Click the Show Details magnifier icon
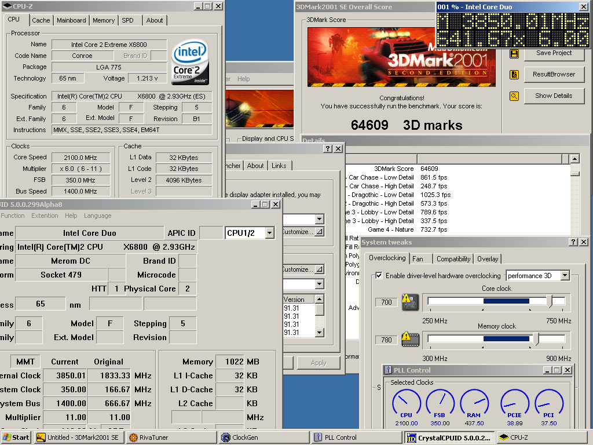 514,96
